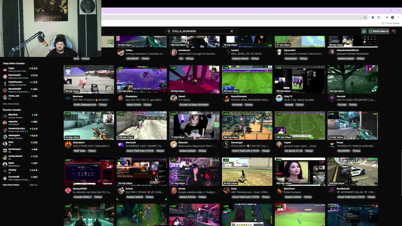Open the musa_usa sidebar channel
The height and width of the screenshot is (226, 402).
tap(20, 97)
